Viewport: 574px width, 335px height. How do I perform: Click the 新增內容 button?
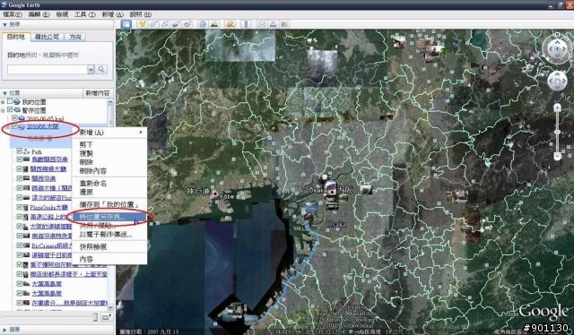(98, 93)
